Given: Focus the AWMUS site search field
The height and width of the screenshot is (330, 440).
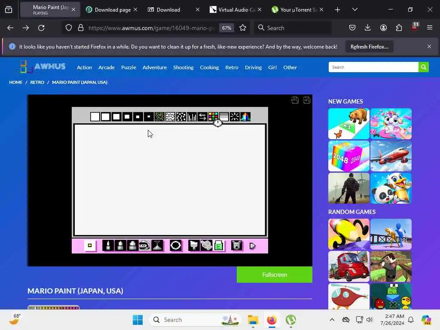Looking at the screenshot, I should click(373, 67).
